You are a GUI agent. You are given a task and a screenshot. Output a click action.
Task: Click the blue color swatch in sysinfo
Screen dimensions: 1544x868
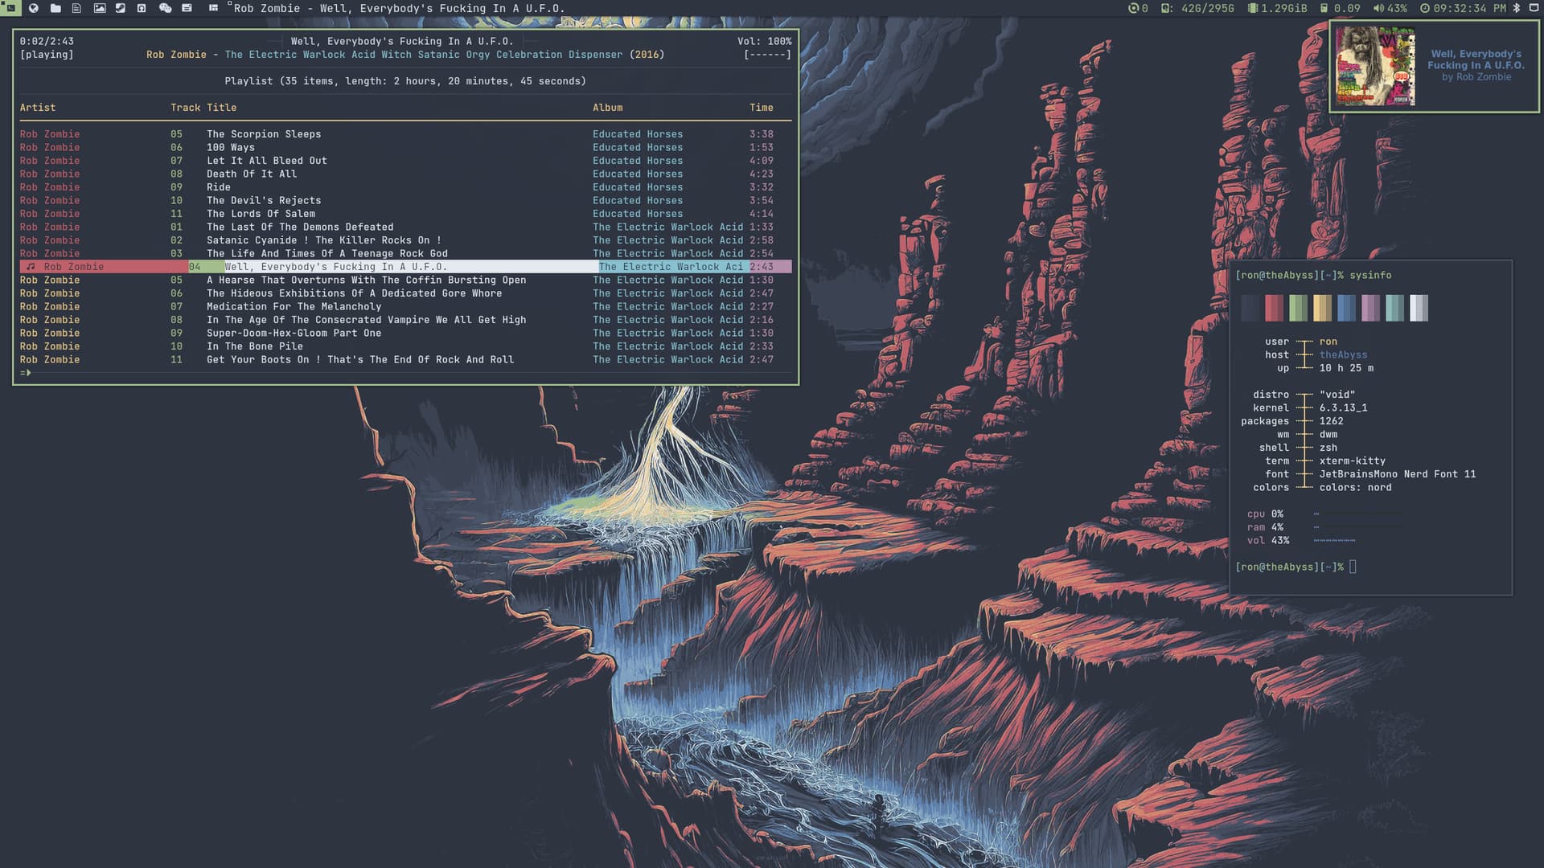[x=1346, y=308]
